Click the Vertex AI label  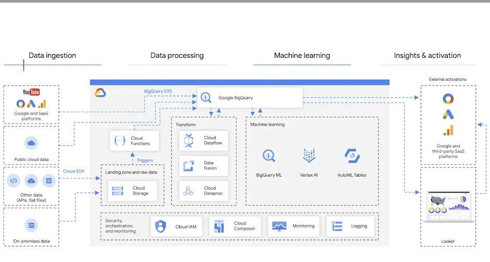click(309, 175)
